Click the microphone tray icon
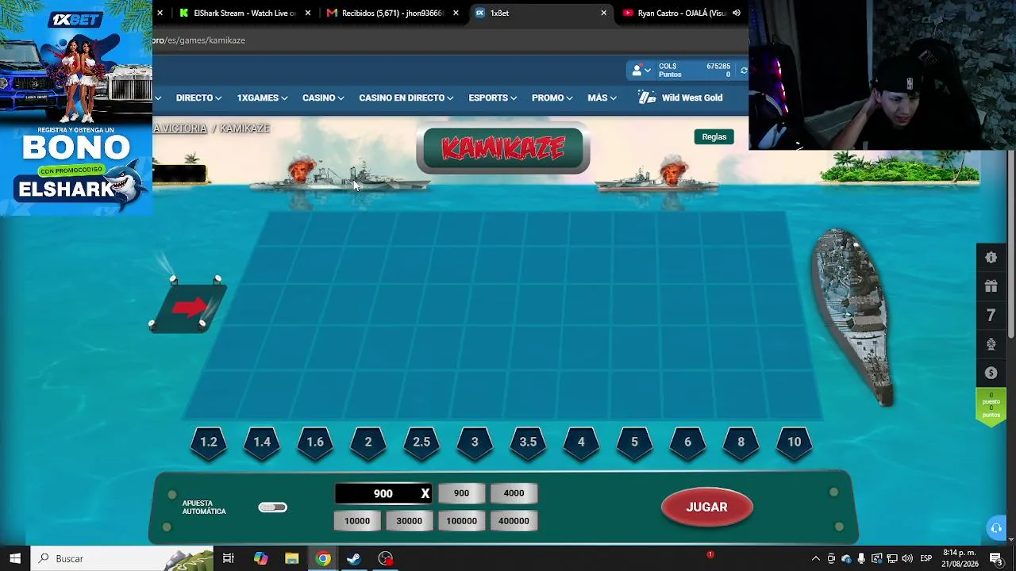 point(861,558)
